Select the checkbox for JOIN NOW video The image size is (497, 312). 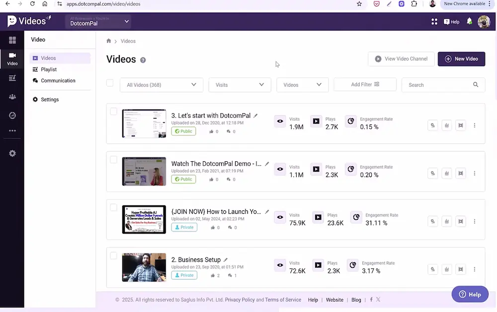pyautogui.click(x=113, y=207)
